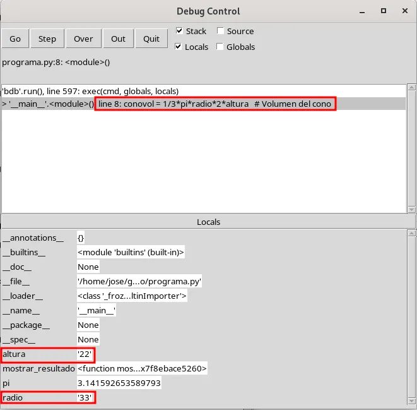Click the pi value 3.141592653589793

pyautogui.click(x=119, y=383)
